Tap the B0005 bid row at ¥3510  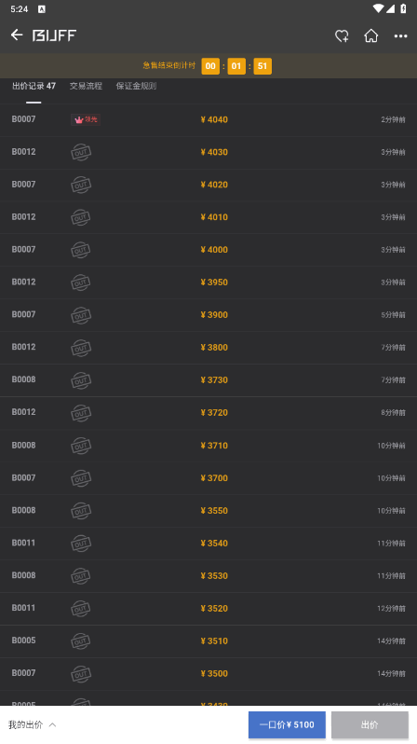pos(208,641)
